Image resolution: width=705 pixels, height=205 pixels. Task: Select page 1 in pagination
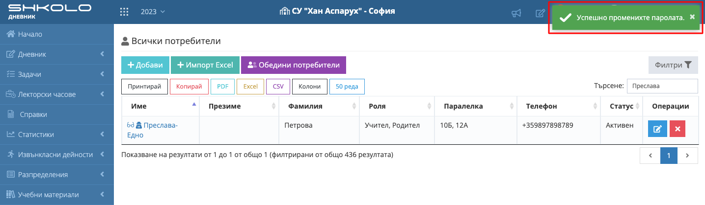point(669,156)
